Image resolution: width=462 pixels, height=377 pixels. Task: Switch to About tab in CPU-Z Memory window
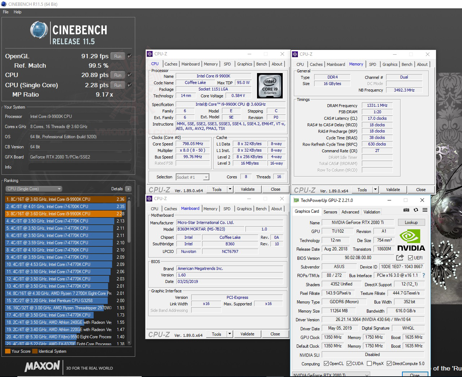422,64
